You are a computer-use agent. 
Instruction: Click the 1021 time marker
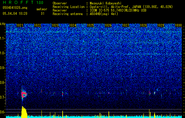pyautogui.click(x=20, y=25)
